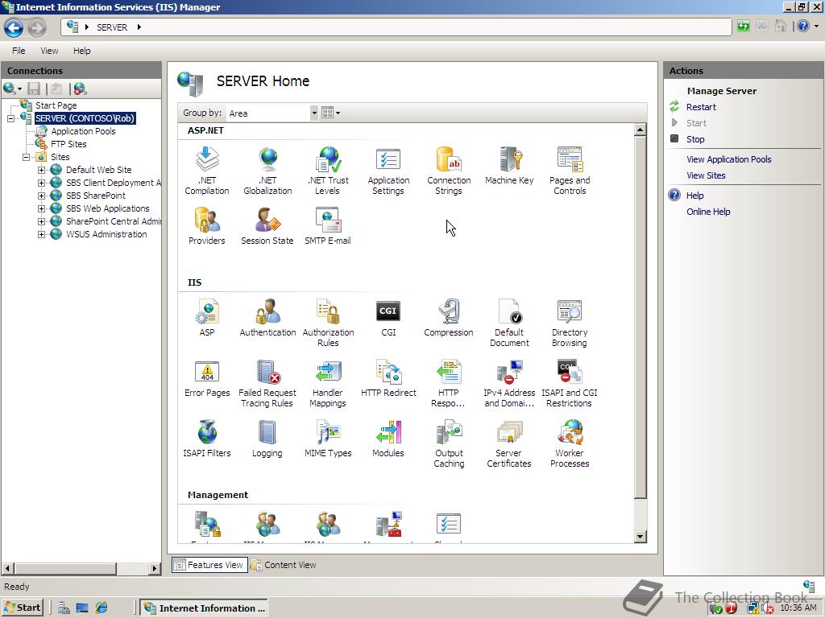Click View Sites link
The image size is (825, 618).
click(706, 175)
